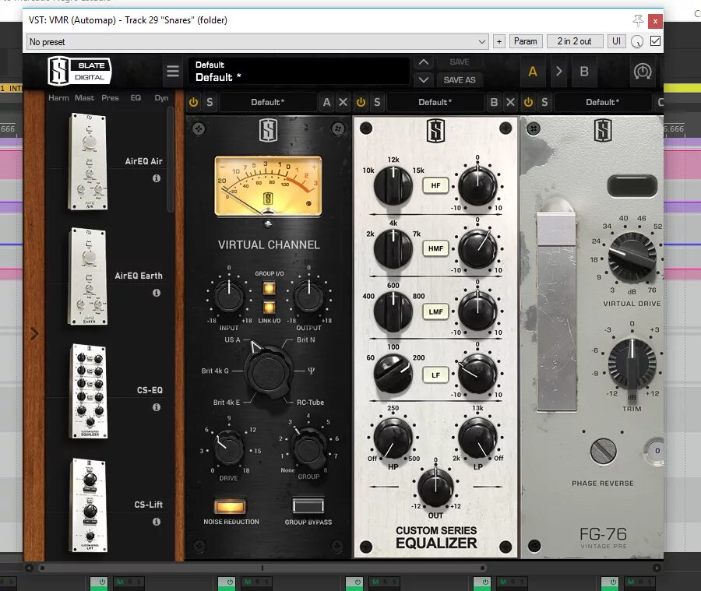Click the UI button
The width and height of the screenshot is (701, 591).
click(x=617, y=41)
